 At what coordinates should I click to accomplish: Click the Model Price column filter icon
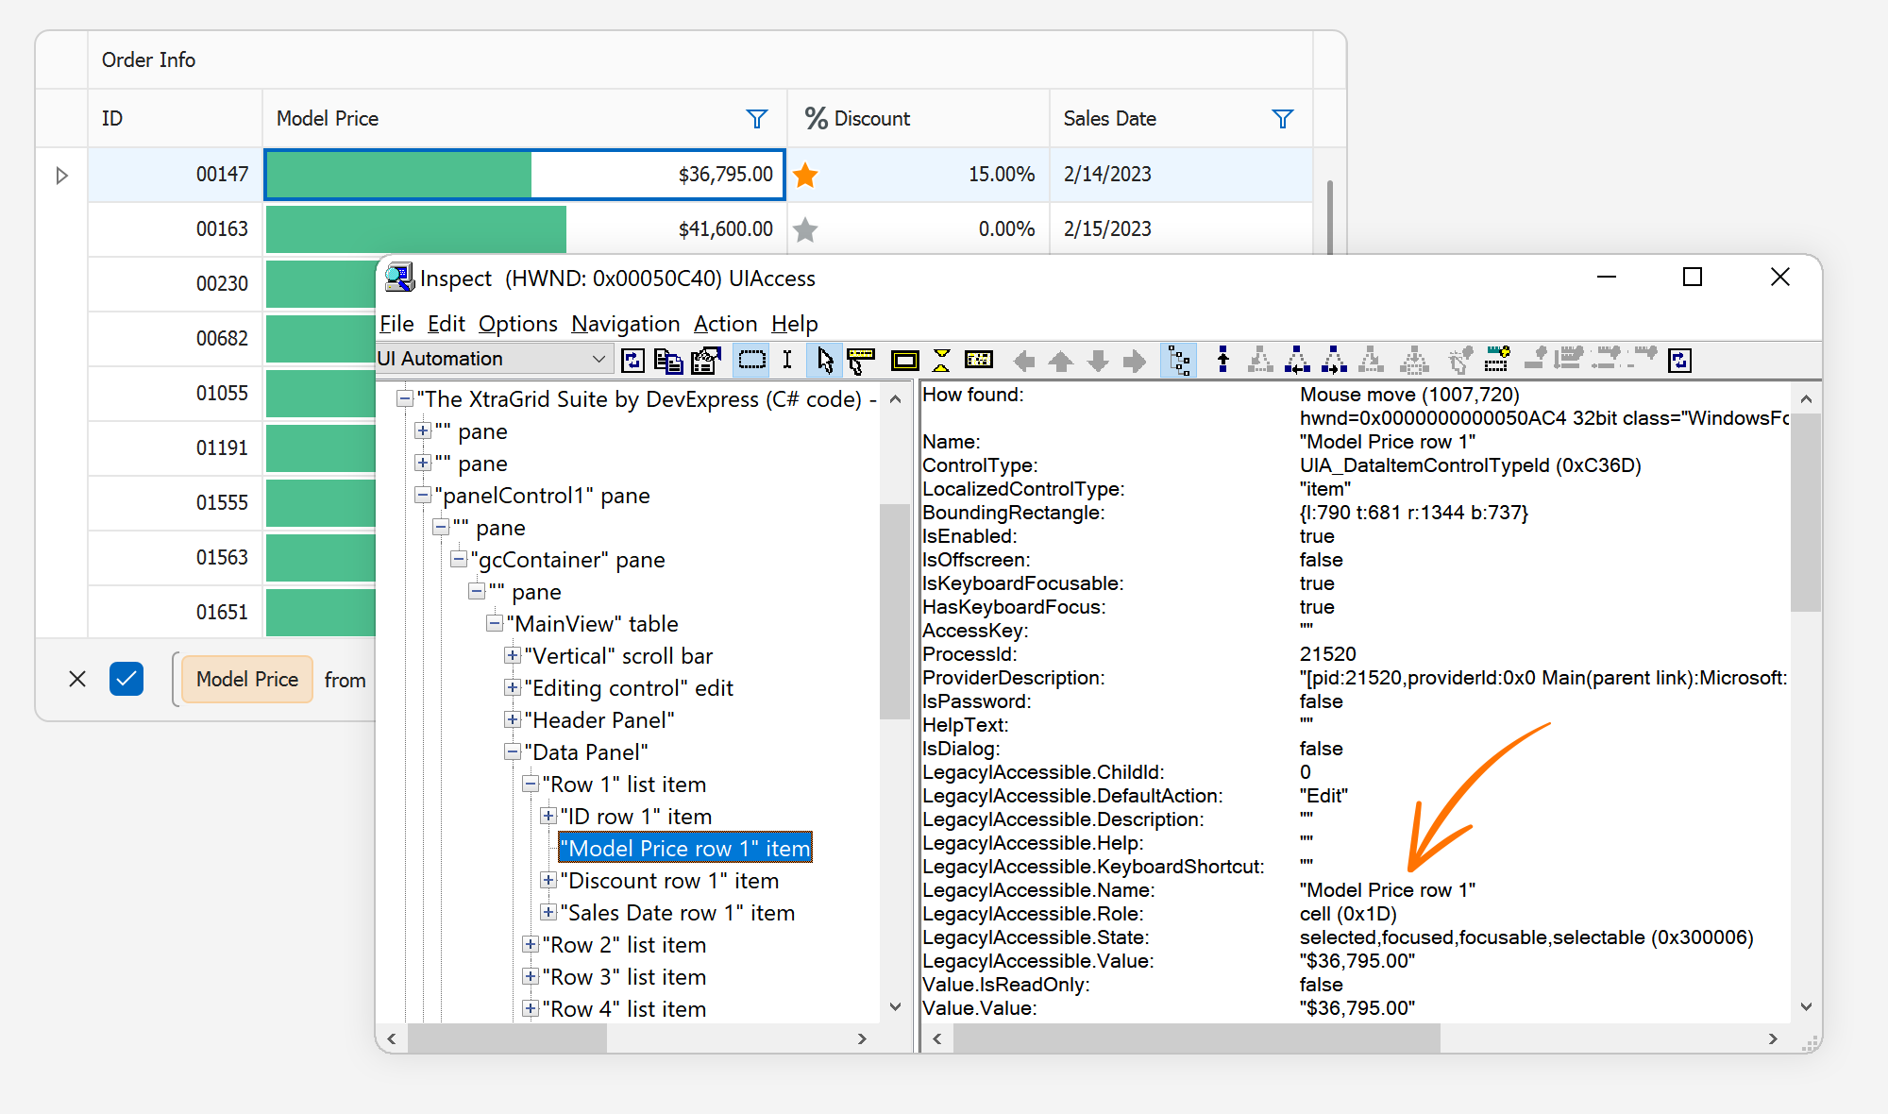point(756,119)
